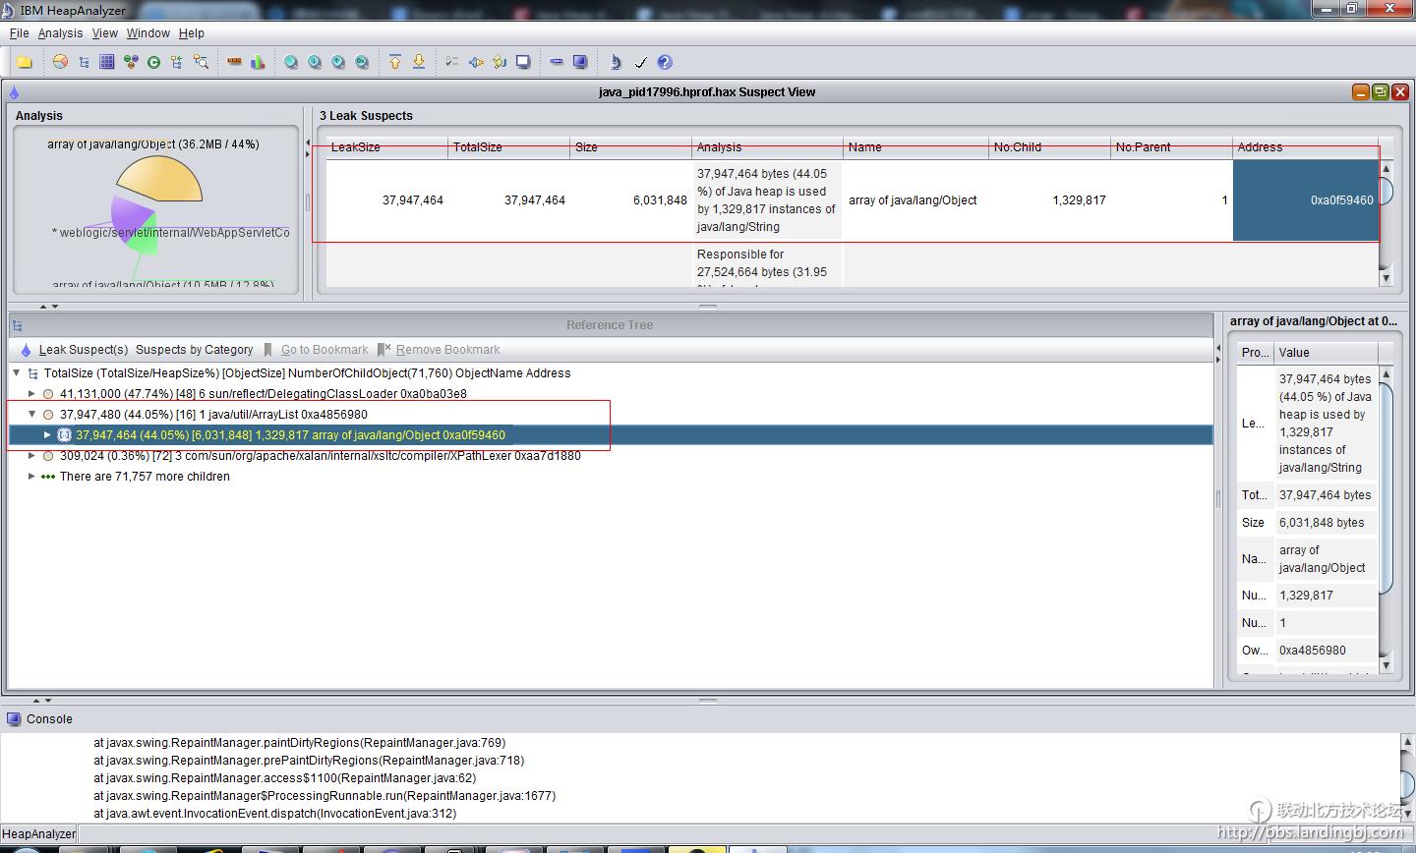Screen dimensions: 1416x853
Task: Open the Analysis menu
Action: pos(60,32)
